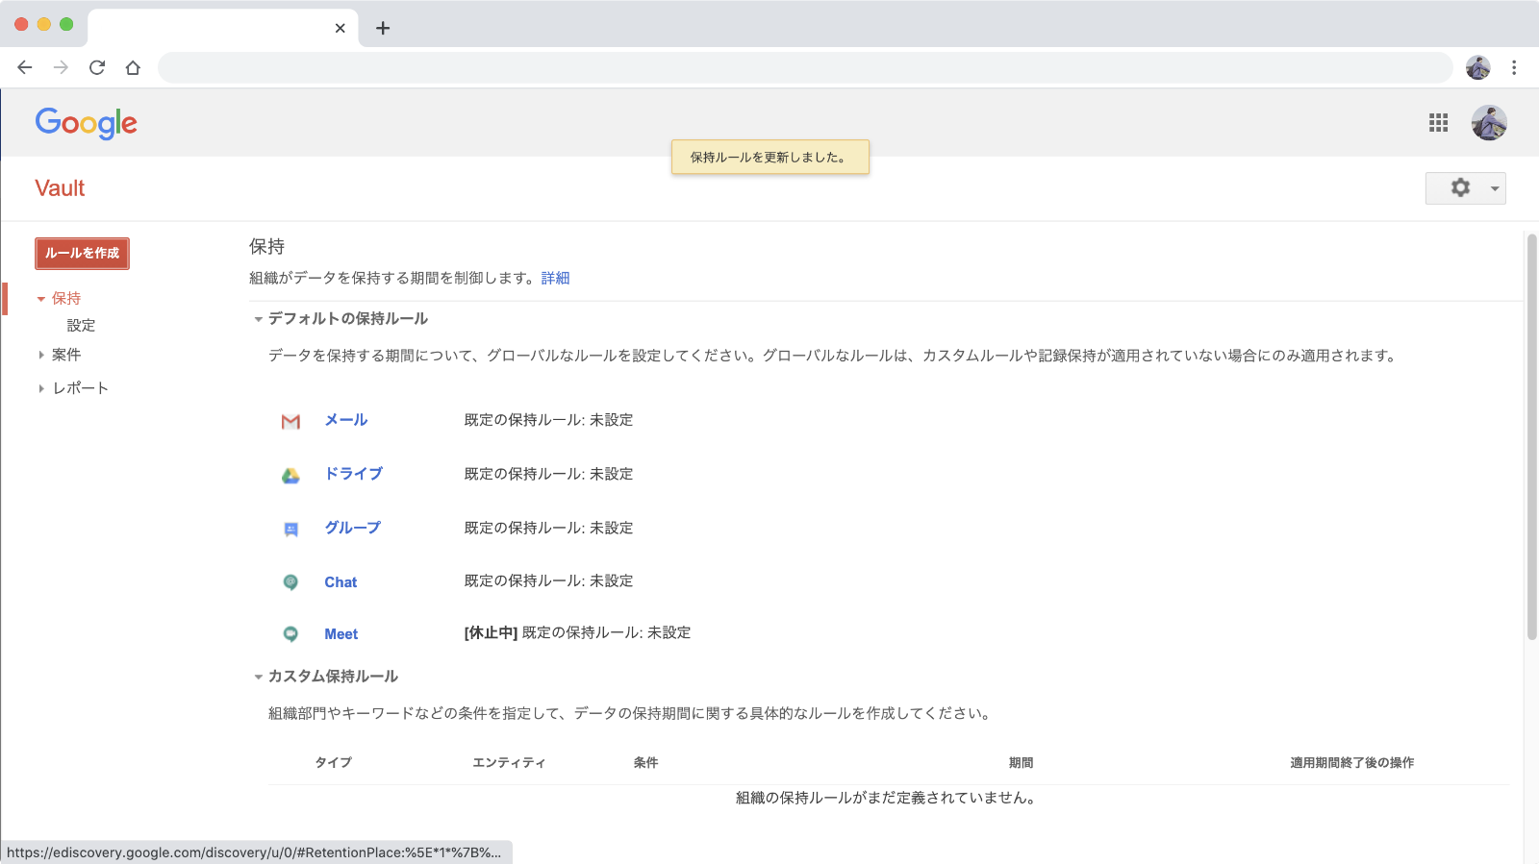Image resolution: width=1539 pixels, height=864 pixels.
Task: Go forward in browser history
Action: (61, 67)
